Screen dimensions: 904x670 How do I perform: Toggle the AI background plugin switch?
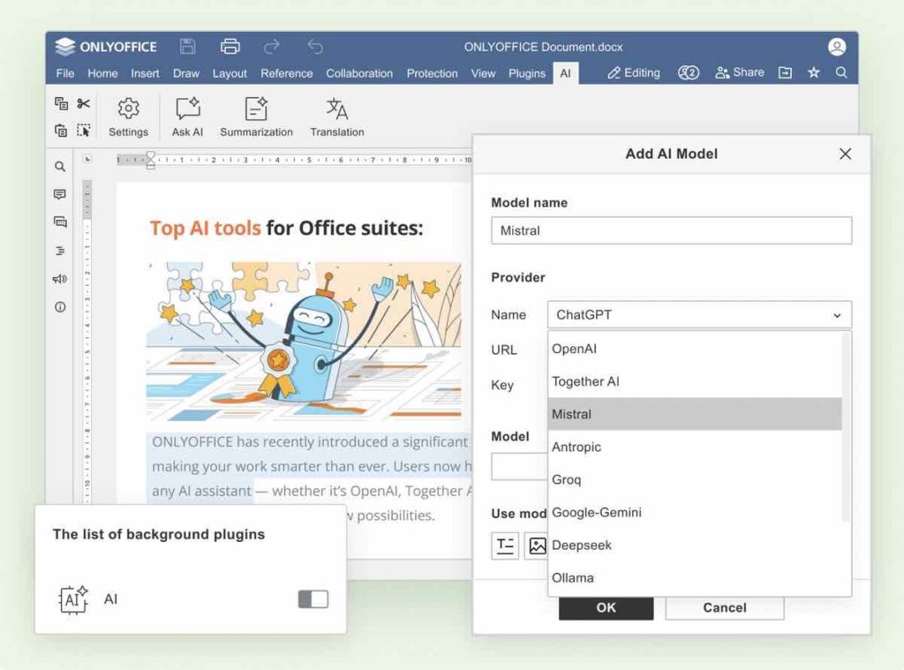coord(311,599)
